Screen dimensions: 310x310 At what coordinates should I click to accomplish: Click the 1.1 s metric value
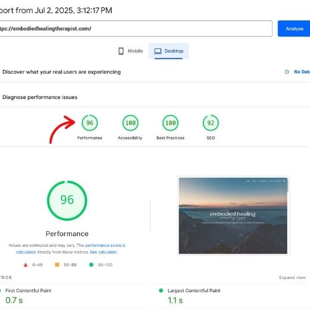(x=175, y=300)
